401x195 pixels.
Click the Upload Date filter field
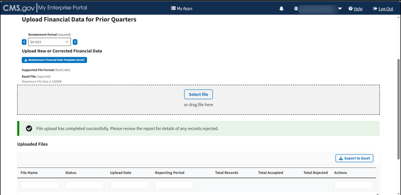point(129,185)
